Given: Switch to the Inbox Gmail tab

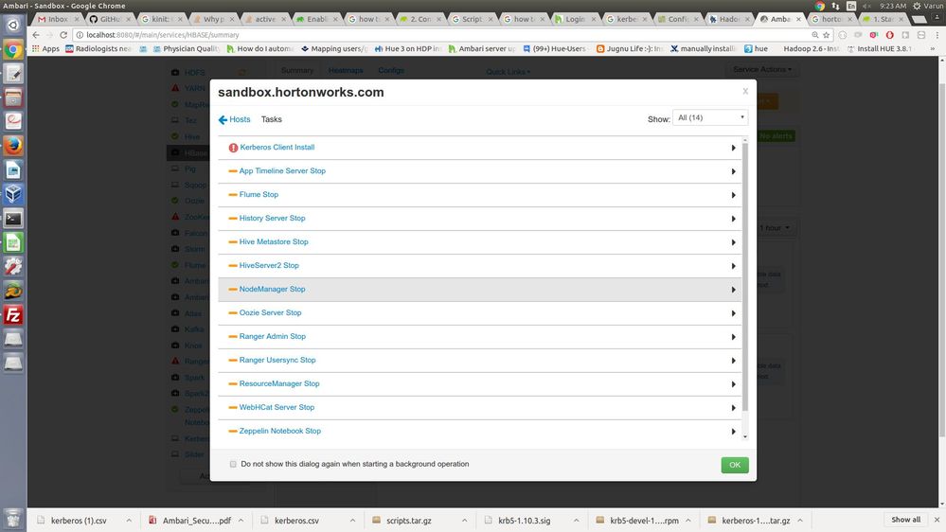Looking at the screenshot, I should point(58,19).
